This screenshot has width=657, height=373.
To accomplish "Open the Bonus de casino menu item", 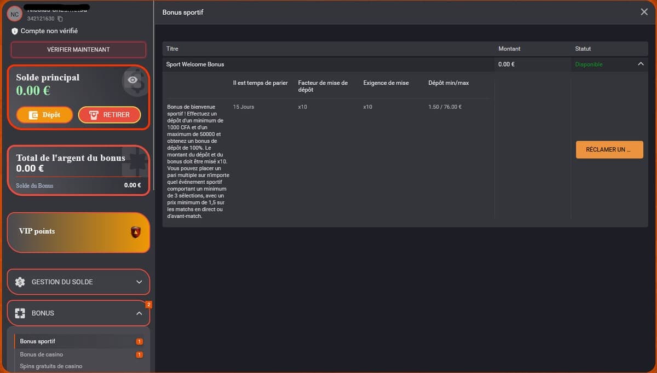I will pos(42,354).
